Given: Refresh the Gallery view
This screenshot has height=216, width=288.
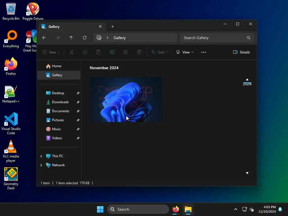Looking at the screenshot, I should [x=85, y=38].
